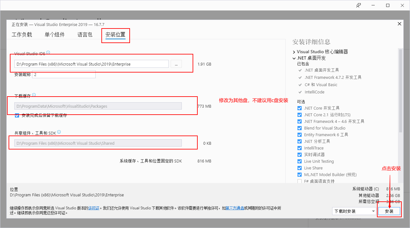Expand Visual Studio 核心编辑器 details
410x228 pixels.
click(294, 52)
